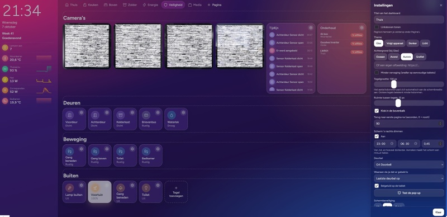Uncheck Belgeluid op de tablet
Screen dimensions: 447x217
coord(377,186)
